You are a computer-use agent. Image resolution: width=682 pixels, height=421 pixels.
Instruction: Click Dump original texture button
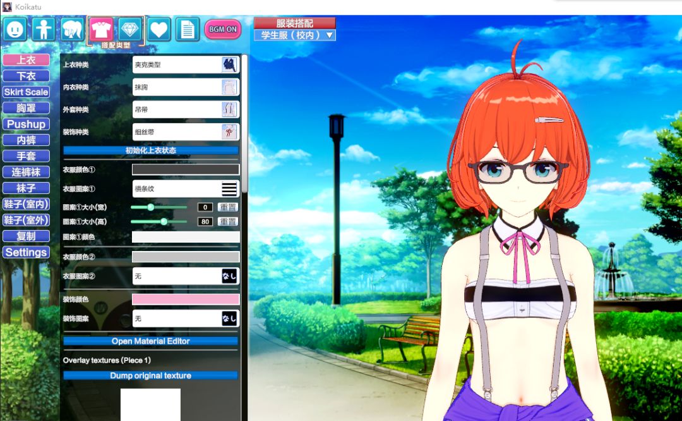pos(150,375)
